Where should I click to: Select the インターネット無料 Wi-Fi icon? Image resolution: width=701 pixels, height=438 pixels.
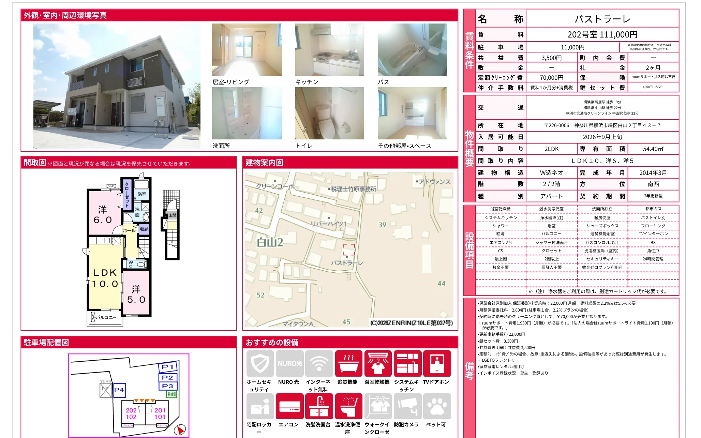click(x=319, y=363)
